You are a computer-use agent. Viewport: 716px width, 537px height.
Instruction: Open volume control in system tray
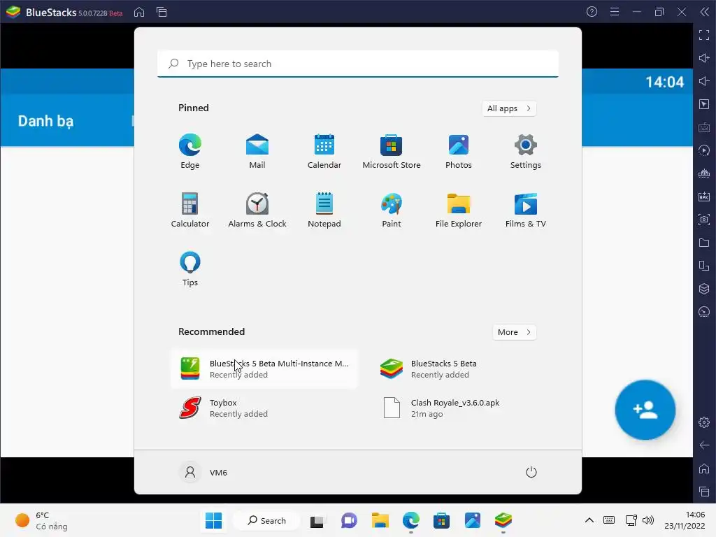coord(648,520)
